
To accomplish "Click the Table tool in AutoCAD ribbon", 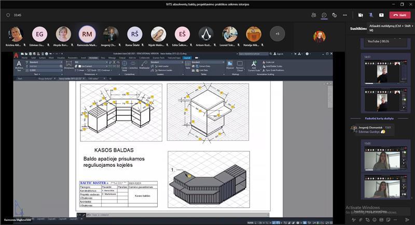I will [x=188, y=65].
